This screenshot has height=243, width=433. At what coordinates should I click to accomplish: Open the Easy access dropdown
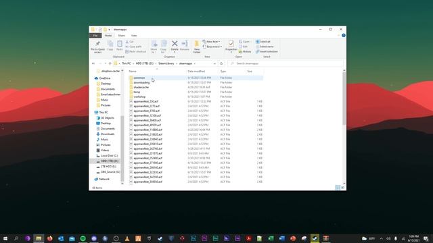(x=212, y=47)
